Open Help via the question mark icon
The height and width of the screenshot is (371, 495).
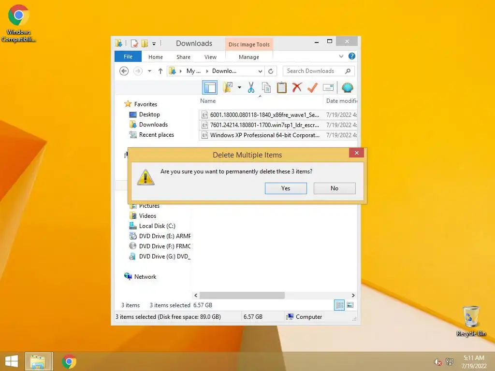(x=352, y=56)
